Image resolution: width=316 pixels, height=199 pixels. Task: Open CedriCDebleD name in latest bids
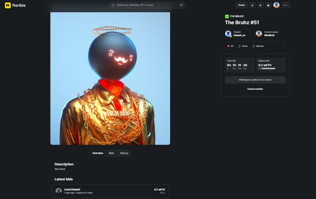click(x=72, y=190)
